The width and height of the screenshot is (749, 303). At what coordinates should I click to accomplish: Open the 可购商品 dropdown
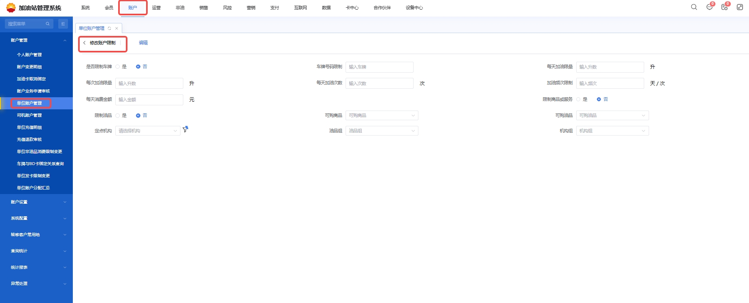382,116
